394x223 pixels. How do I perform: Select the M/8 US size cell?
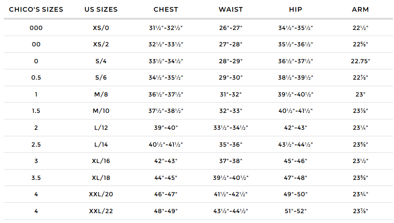101,94
